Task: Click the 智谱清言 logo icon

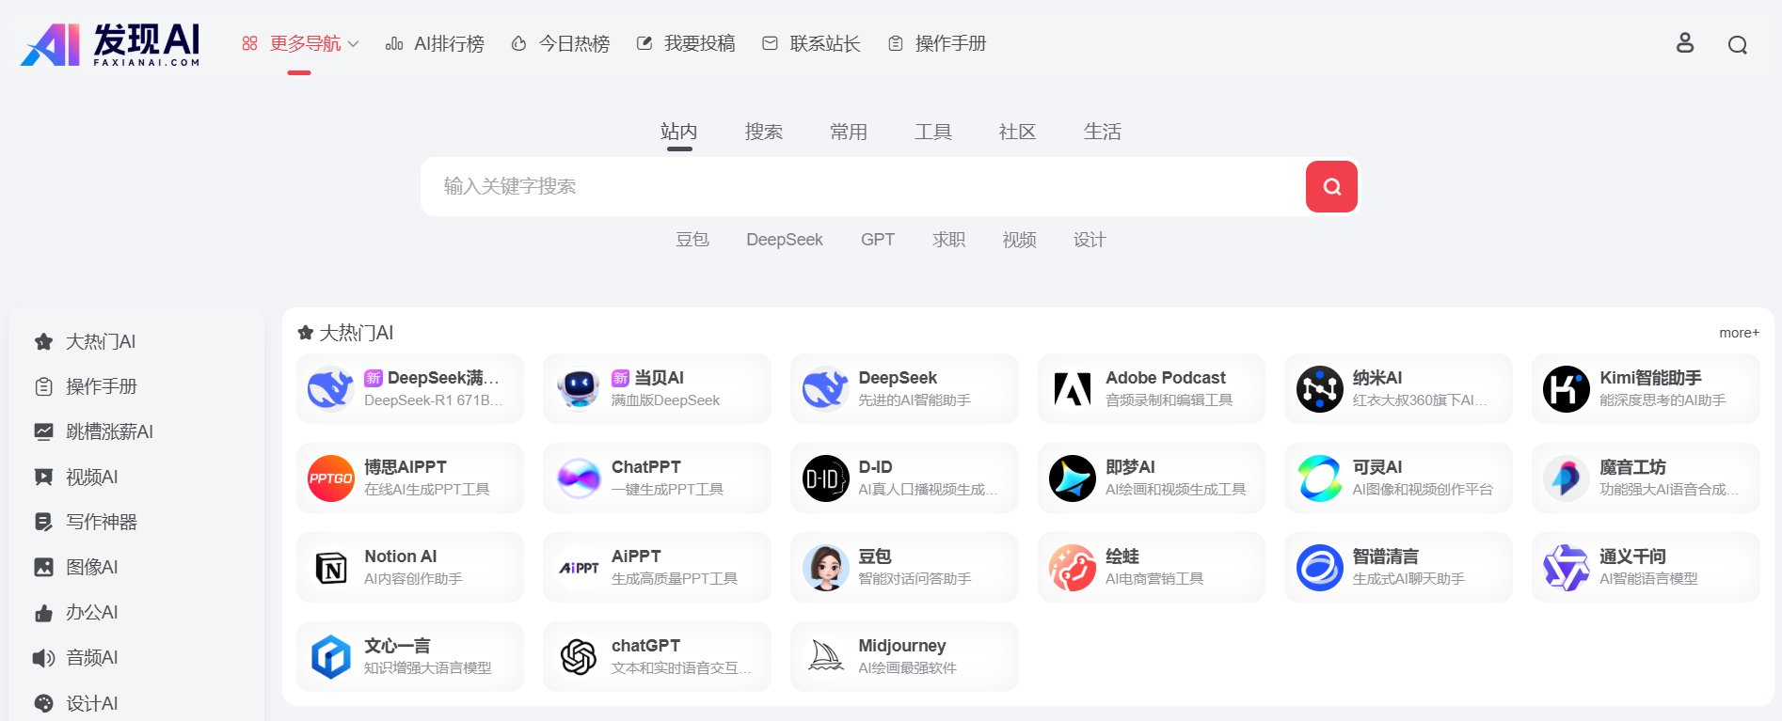Action: point(1319,567)
